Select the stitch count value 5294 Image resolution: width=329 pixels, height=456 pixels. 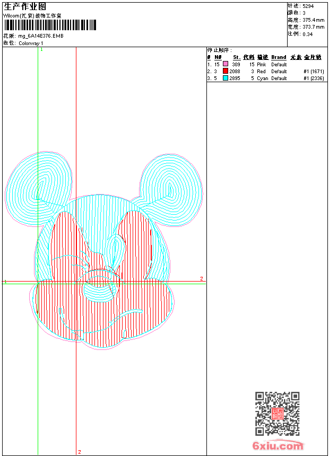pos(308,6)
